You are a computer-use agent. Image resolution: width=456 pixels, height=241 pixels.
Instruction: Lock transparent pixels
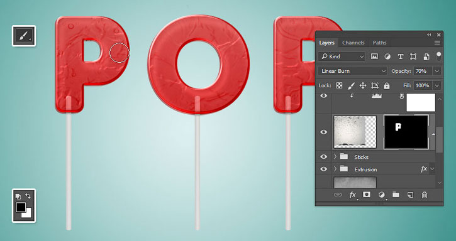(x=339, y=85)
